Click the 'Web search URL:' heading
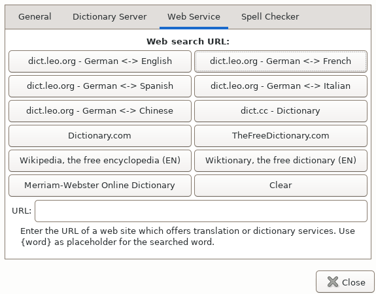Viewport: 376px width, 294px height. [x=188, y=42]
